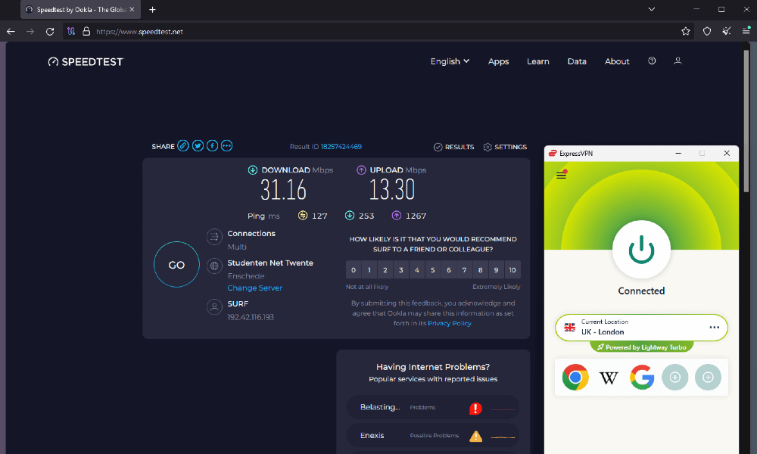Open the user account icon
The width and height of the screenshot is (757, 454).
[x=678, y=61]
